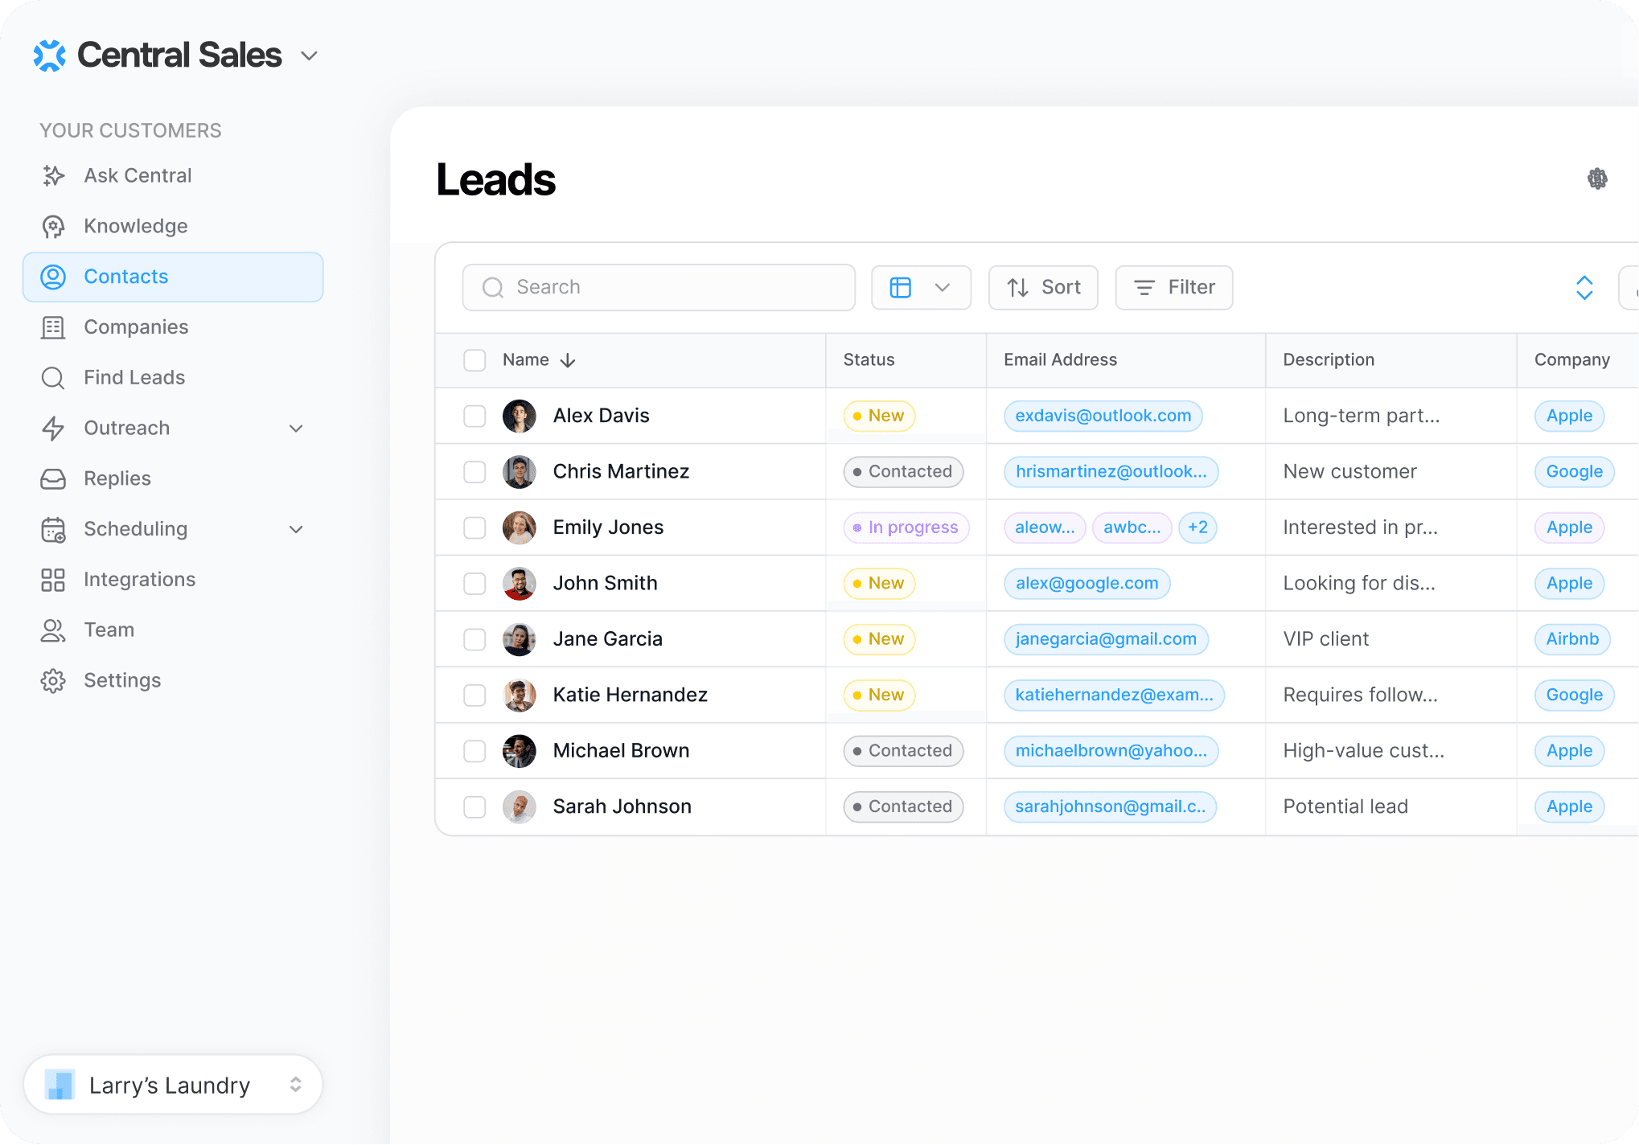1639x1145 pixels.
Task: Go to Find Leads in sidebar
Action: 134,378
